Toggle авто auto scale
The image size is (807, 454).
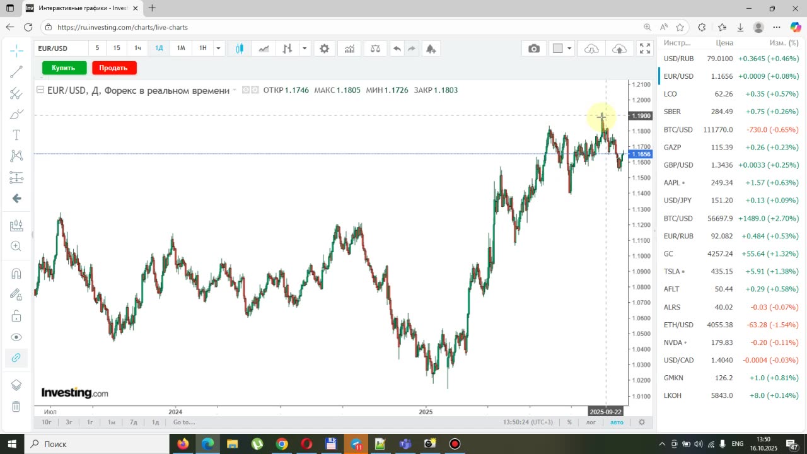[617, 422]
